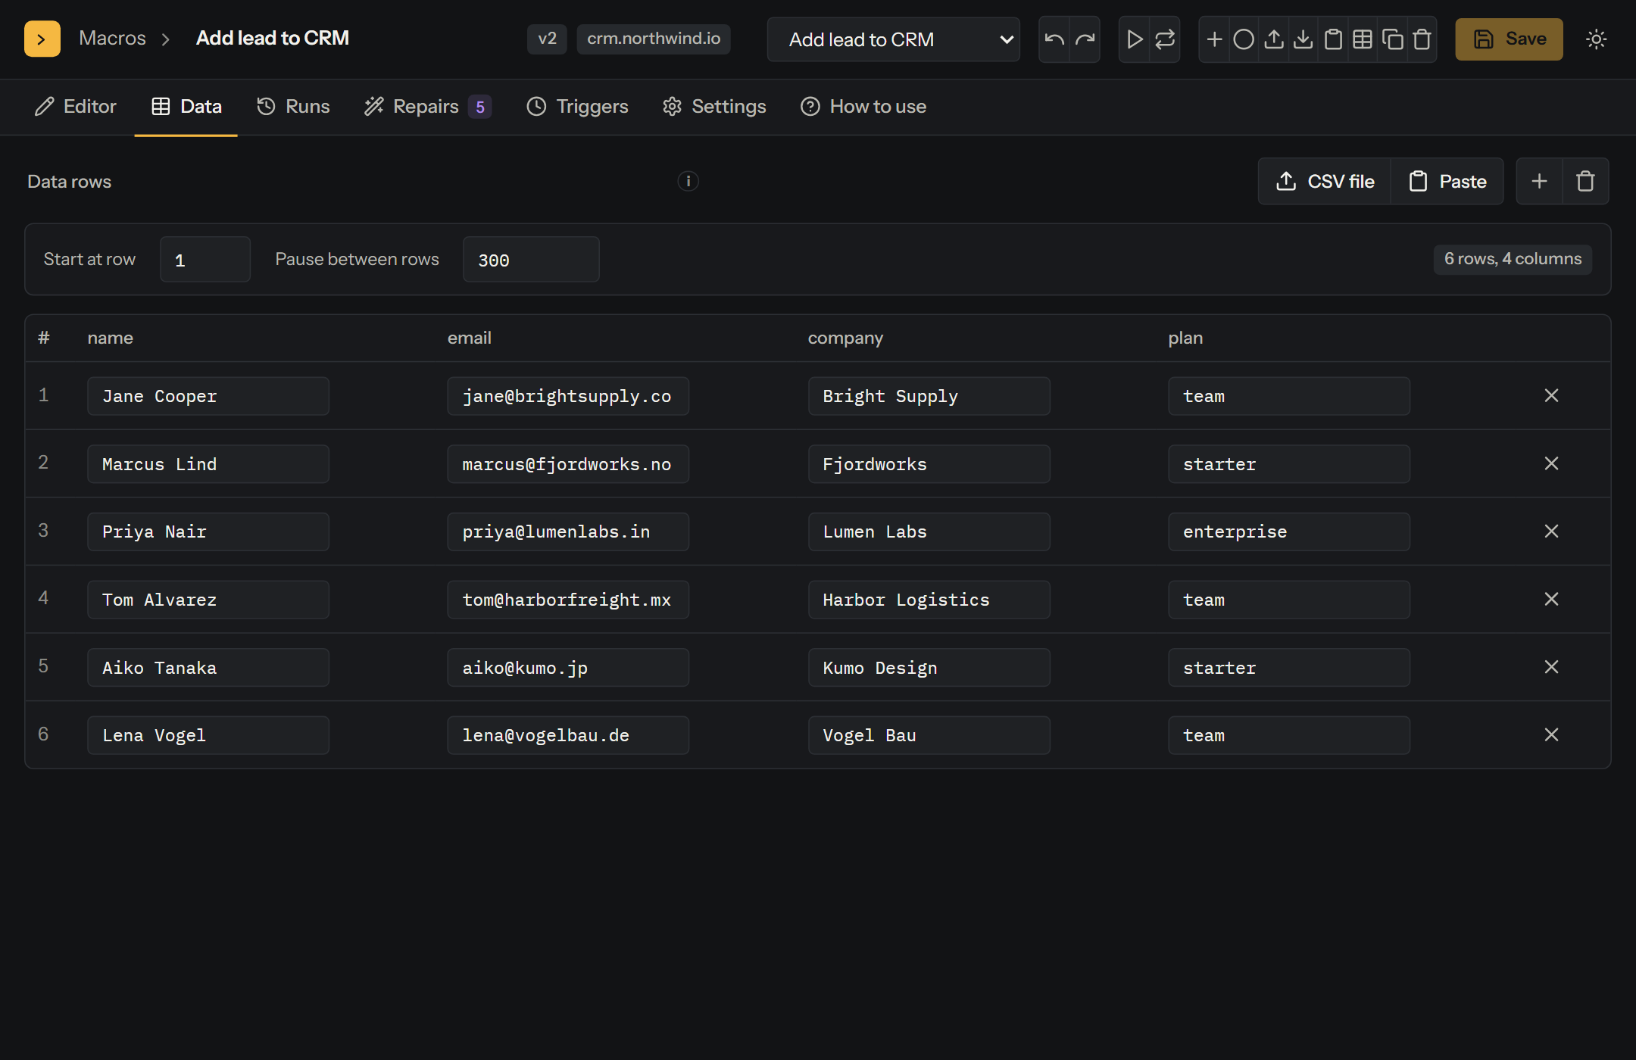The height and width of the screenshot is (1060, 1636).
Task: Show the Data rows info icon
Action: pos(688,181)
